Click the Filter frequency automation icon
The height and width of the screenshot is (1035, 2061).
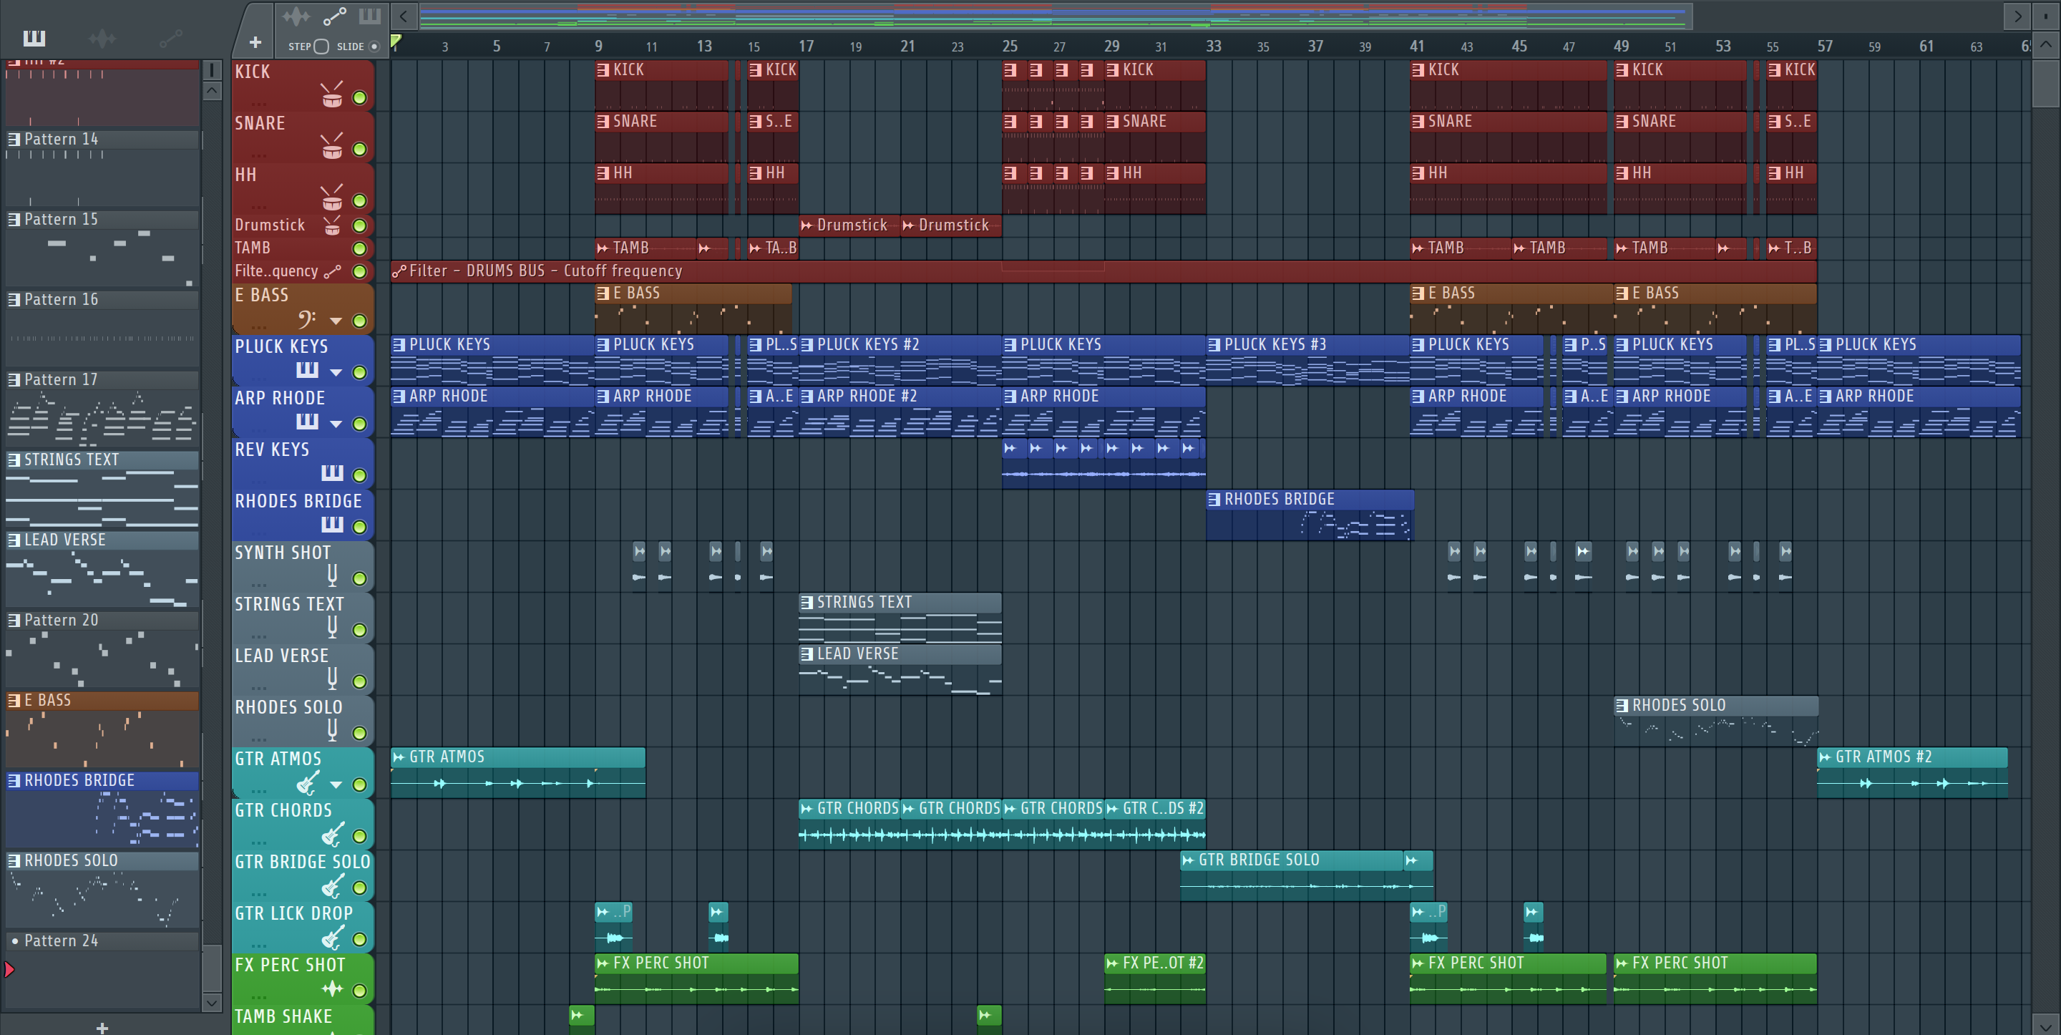[x=332, y=271]
